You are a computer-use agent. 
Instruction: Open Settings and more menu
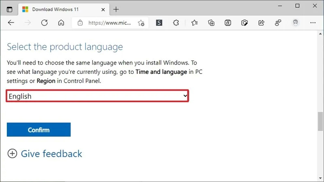tap(313, 23)
